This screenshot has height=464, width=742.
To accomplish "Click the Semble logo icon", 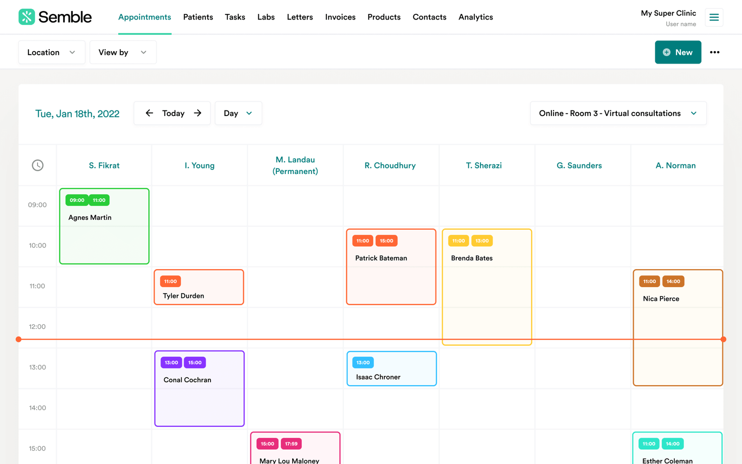I will [x=27, y=17].
